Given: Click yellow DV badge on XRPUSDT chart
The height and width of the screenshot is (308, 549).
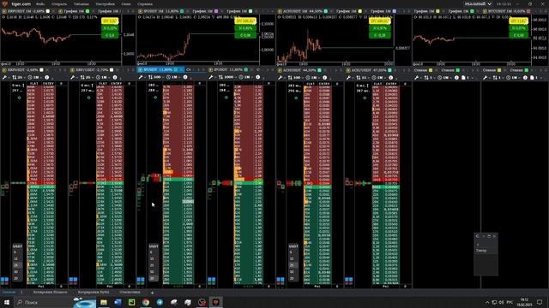Looking at the screenshot, I should click(x=110, y=21).
